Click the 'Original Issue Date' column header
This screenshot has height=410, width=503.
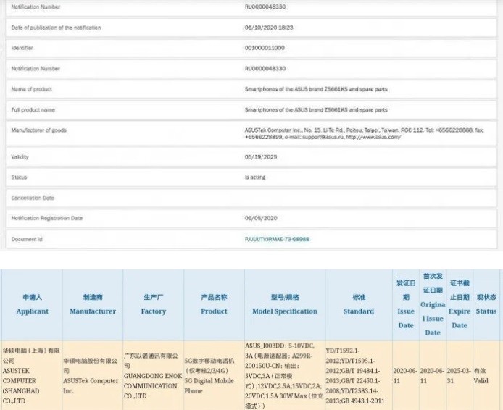pyautogui.click(x=433, y=304)
